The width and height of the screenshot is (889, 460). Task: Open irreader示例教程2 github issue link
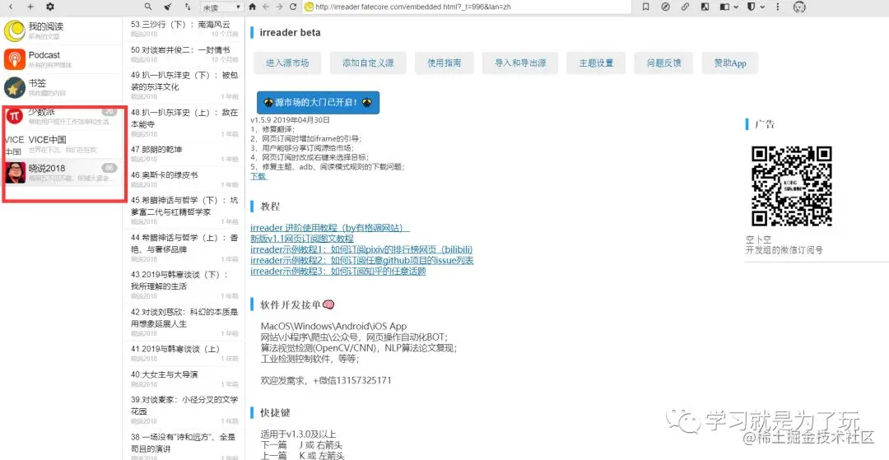[361, 260]
